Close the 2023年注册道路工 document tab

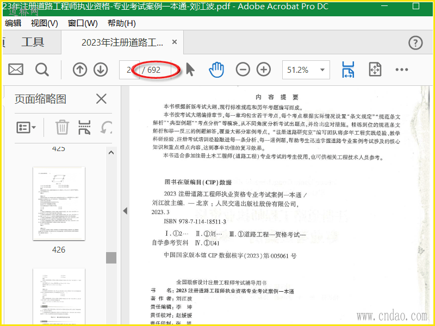(x=175, y=42)
